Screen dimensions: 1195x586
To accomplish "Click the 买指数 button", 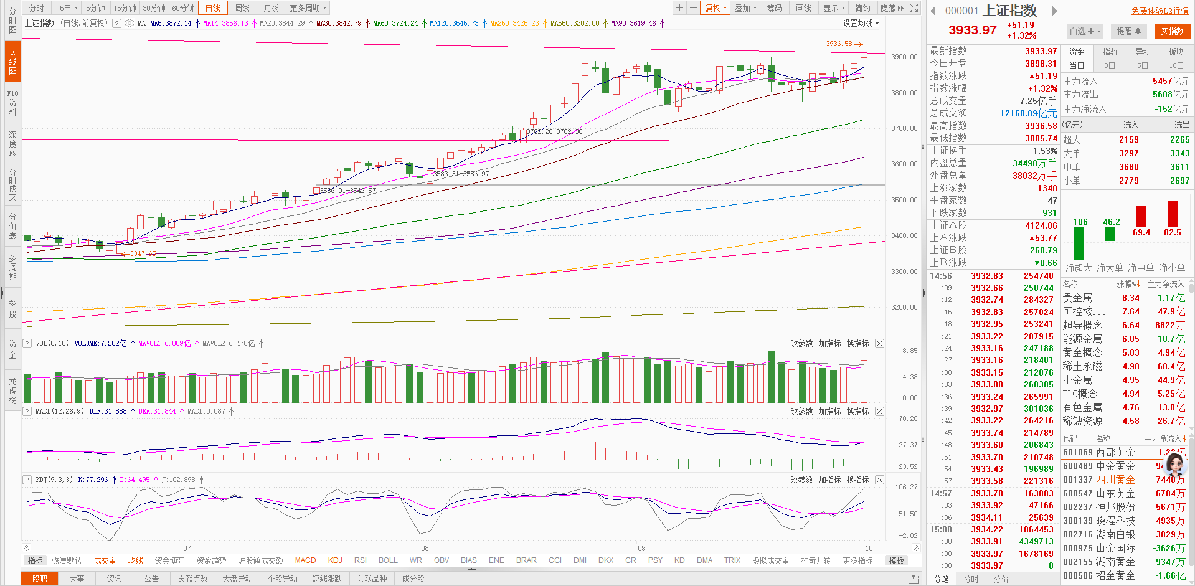I will point(1171,31).
